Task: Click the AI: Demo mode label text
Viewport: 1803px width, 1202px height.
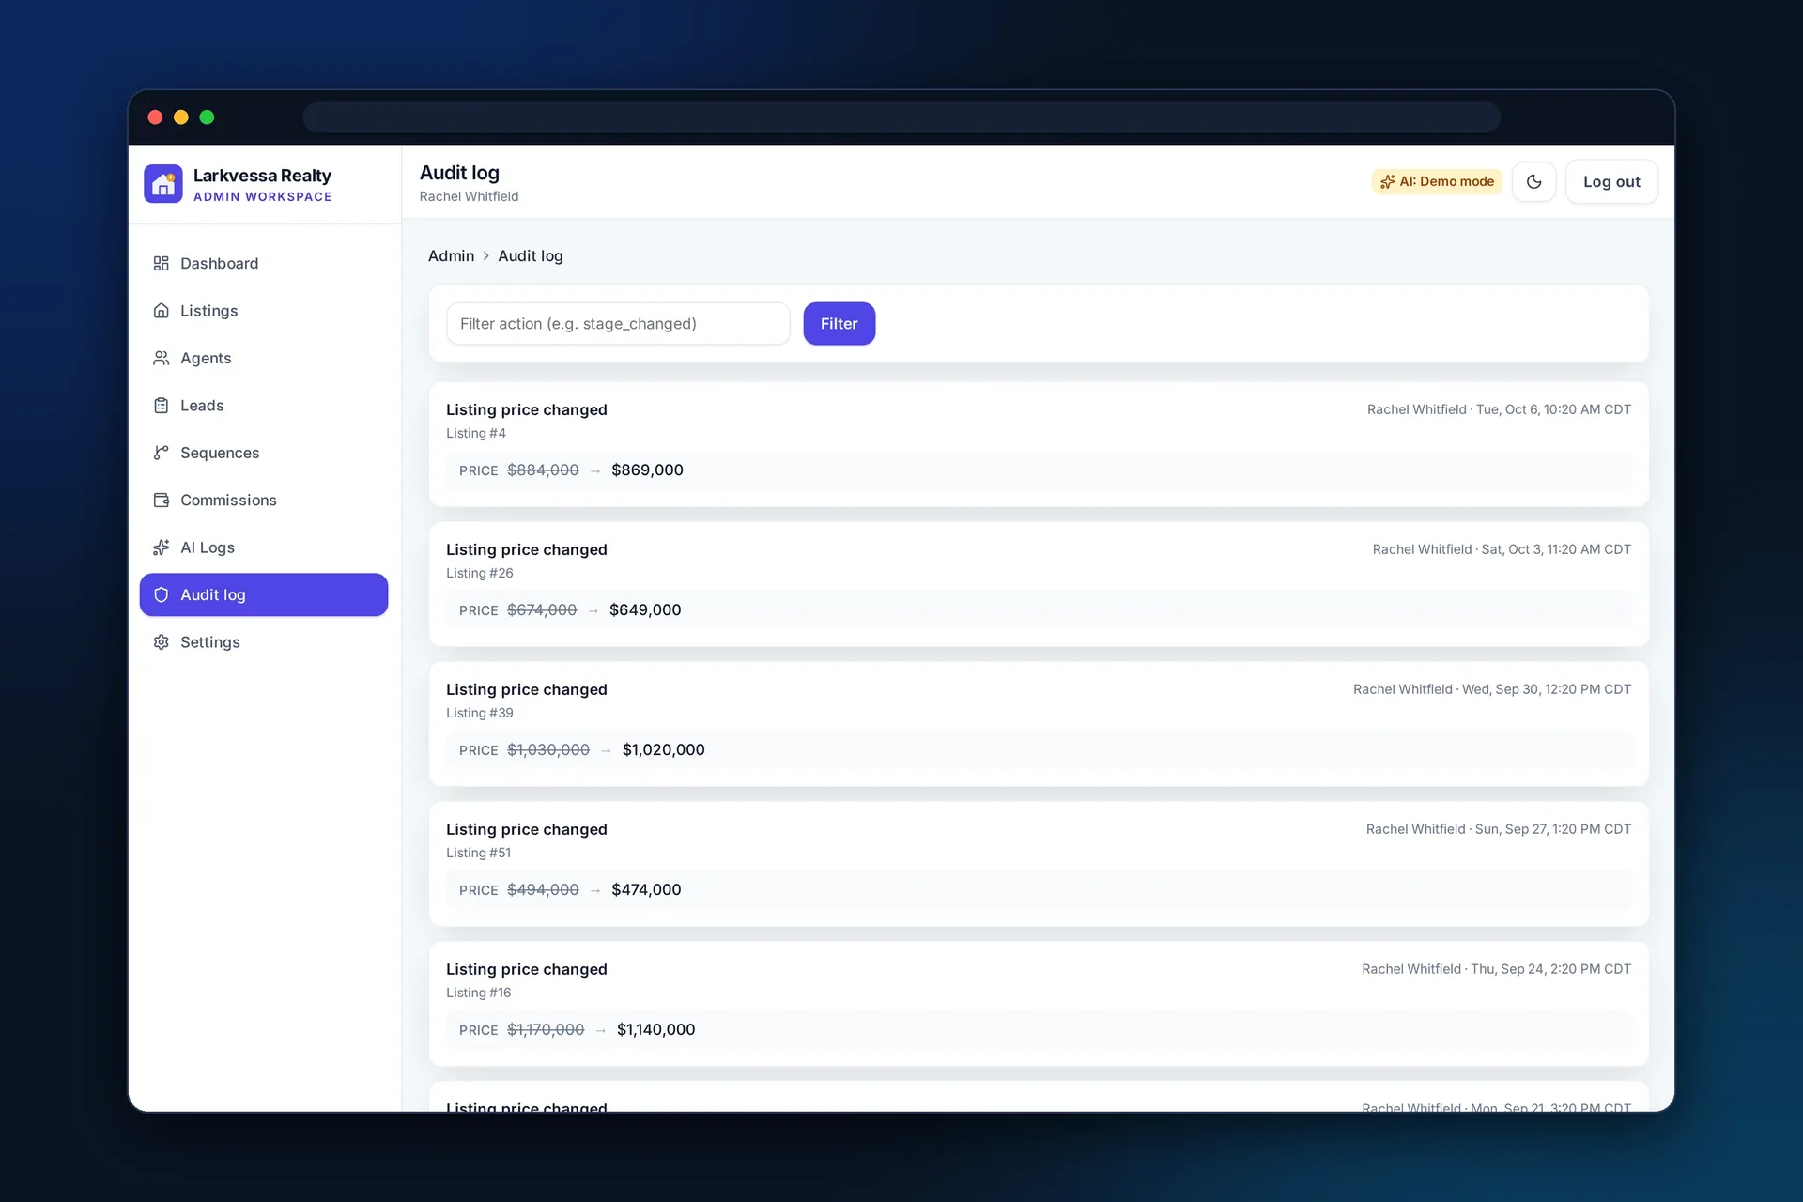Action: pyautogui.click(x=1446, y=182)
